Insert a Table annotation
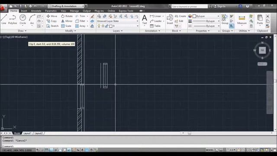The image size is (277, 156). (155, 26)
